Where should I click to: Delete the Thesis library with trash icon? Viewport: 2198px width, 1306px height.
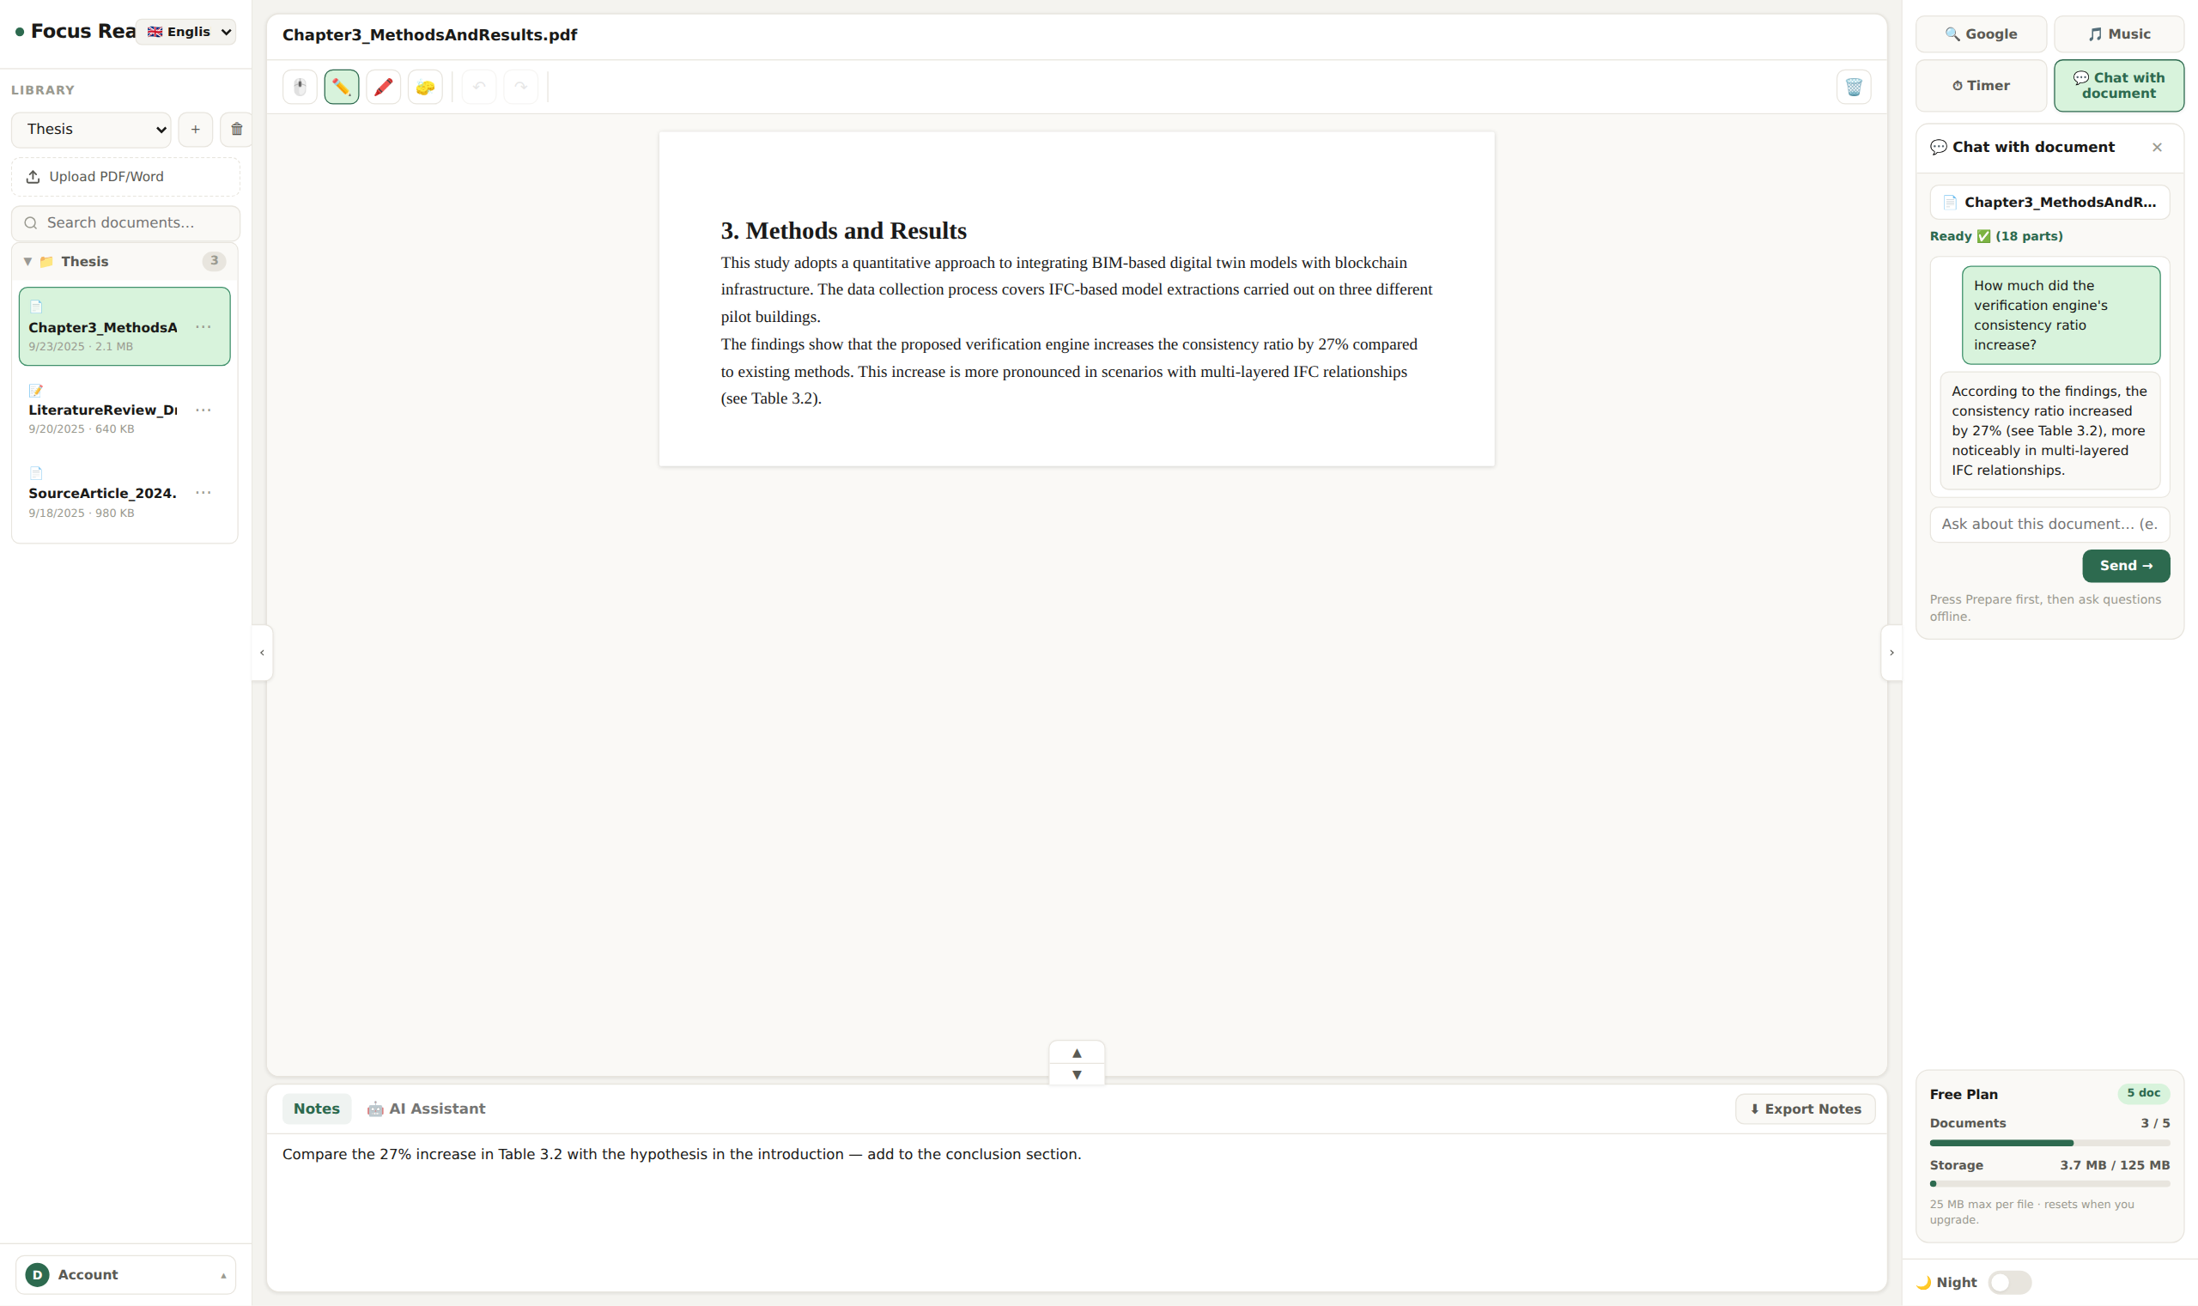click(x=237, y=130)
